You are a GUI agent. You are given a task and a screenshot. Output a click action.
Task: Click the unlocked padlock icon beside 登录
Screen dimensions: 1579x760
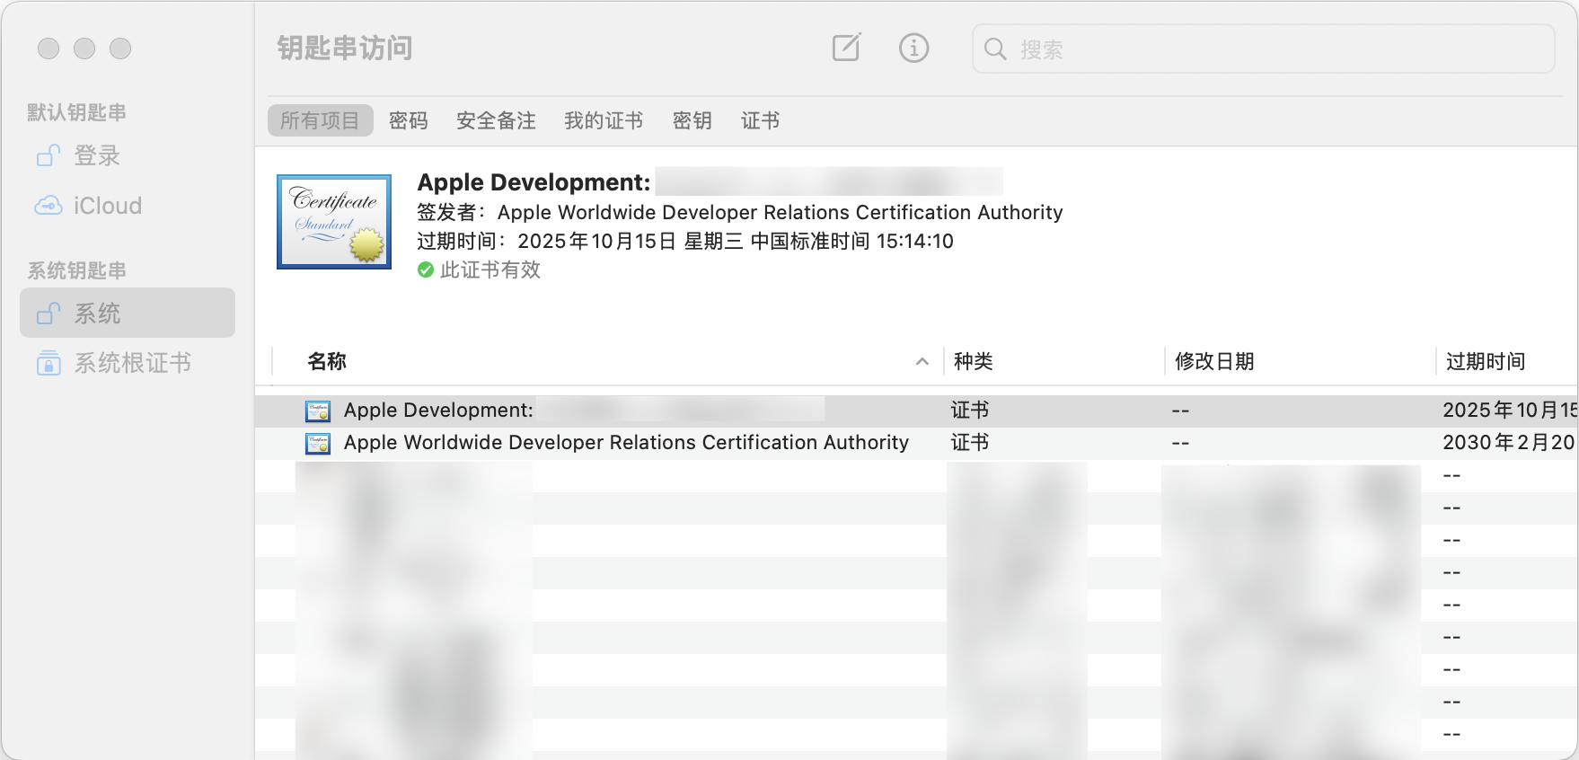49,155
